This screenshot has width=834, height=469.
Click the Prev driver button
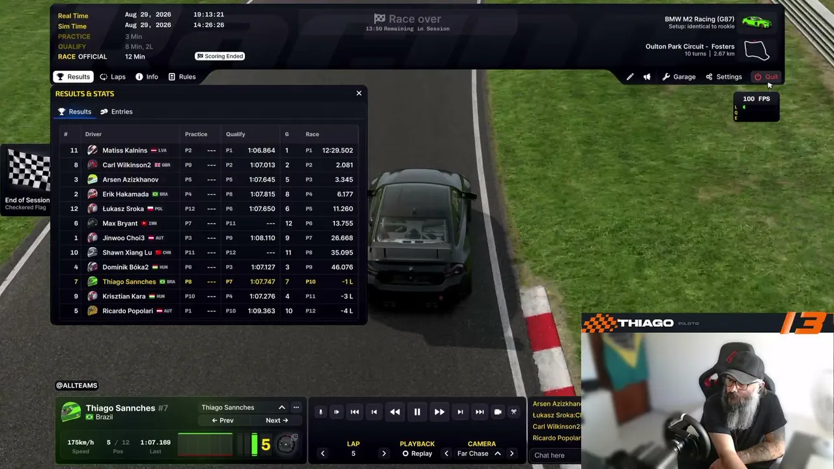point(223,420)
